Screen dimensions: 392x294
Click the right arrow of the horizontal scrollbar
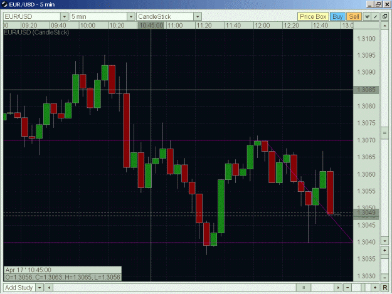coord(338,288)
